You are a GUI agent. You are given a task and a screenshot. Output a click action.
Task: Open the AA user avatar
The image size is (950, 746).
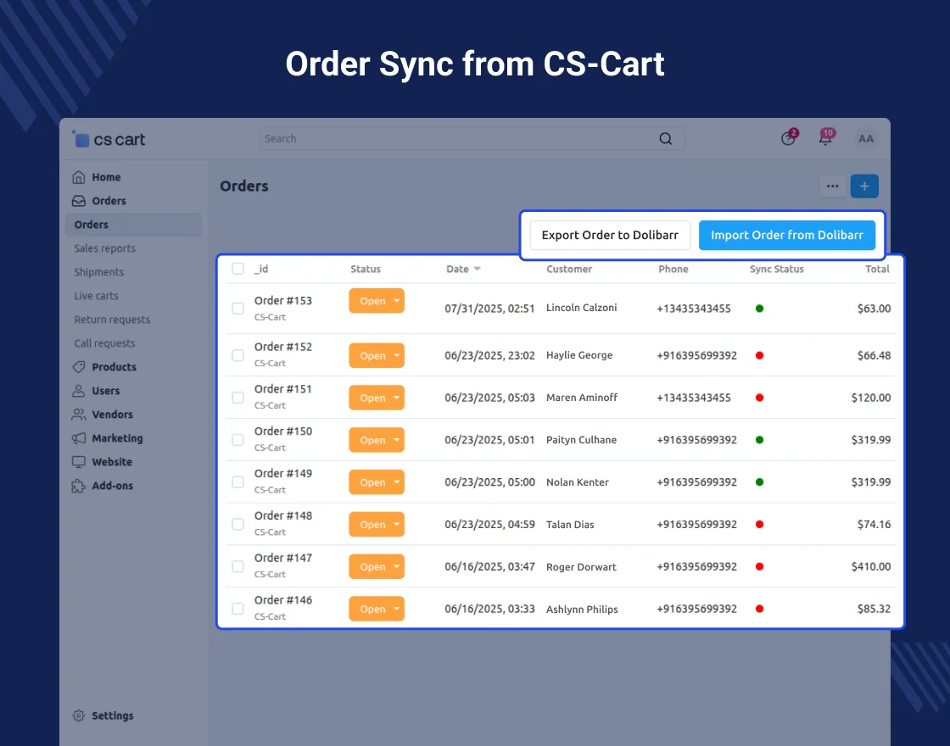866,139
